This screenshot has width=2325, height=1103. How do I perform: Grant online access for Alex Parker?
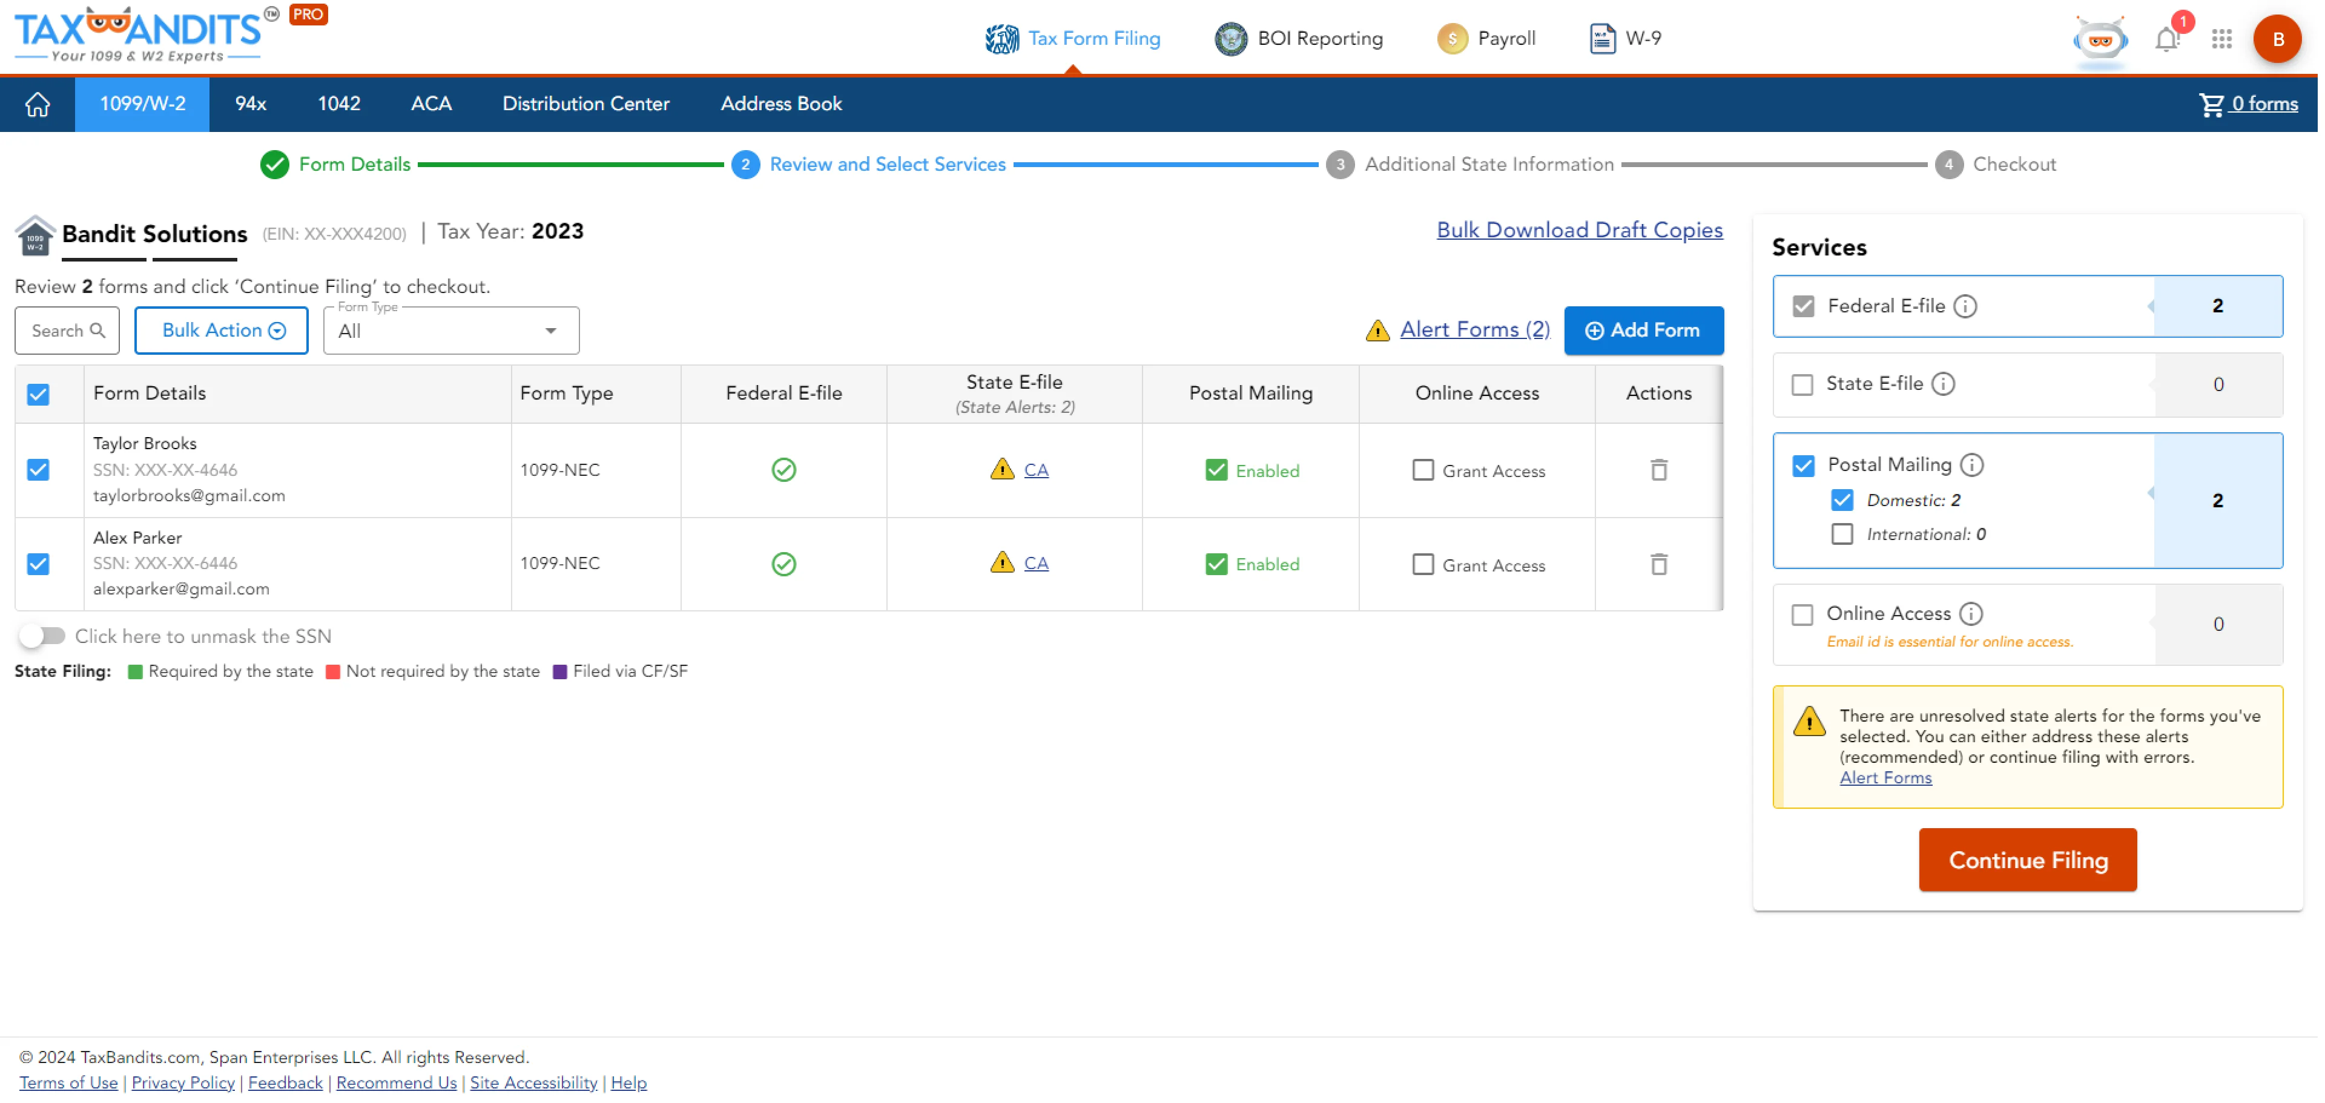(x=1422, y=565)
